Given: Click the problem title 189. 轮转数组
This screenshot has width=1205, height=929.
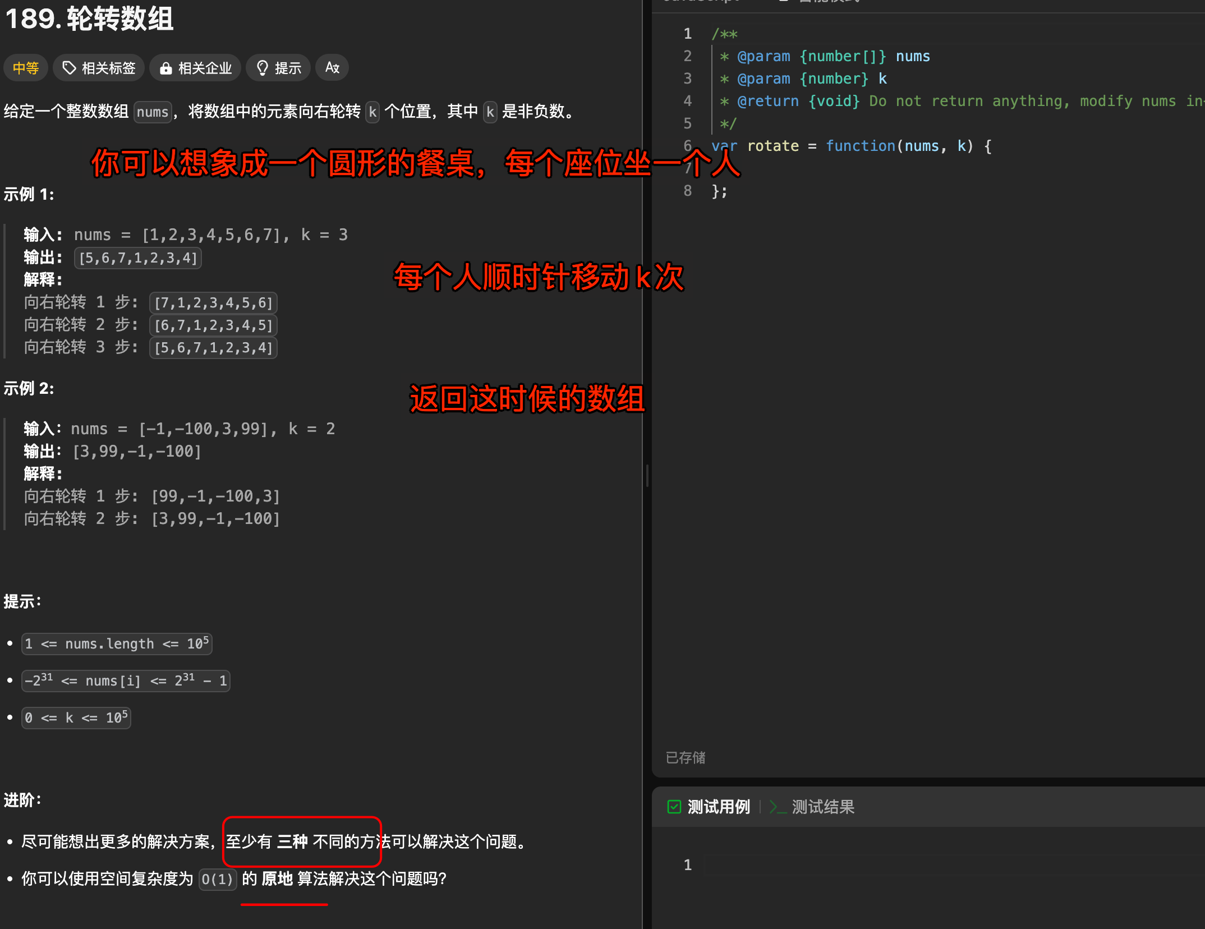Looking at the screenshot, I should tap(90, 19).
